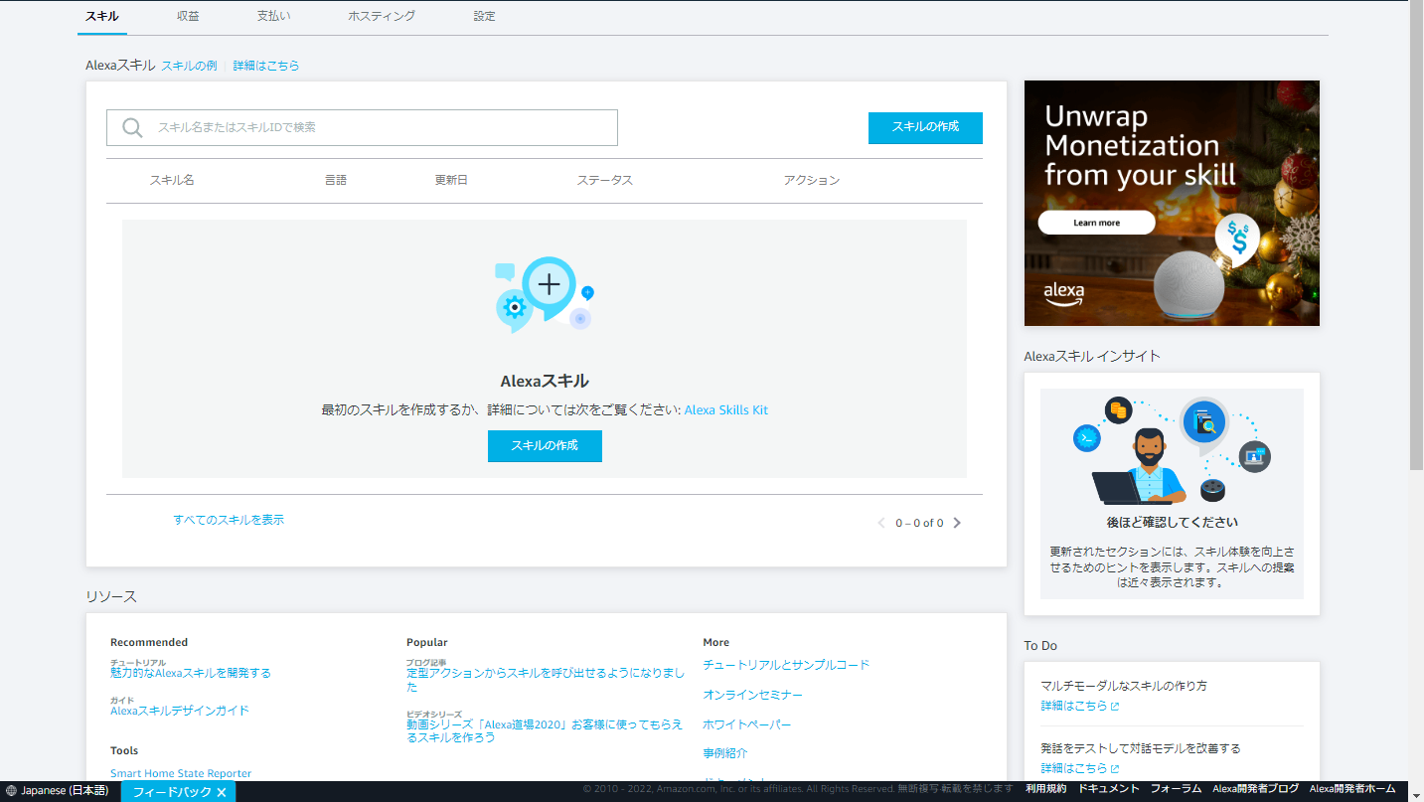This screenshot has width=1424, height=802.
Task: Click the previous-page chevron in skill pagination
Action: pos(880,522)
